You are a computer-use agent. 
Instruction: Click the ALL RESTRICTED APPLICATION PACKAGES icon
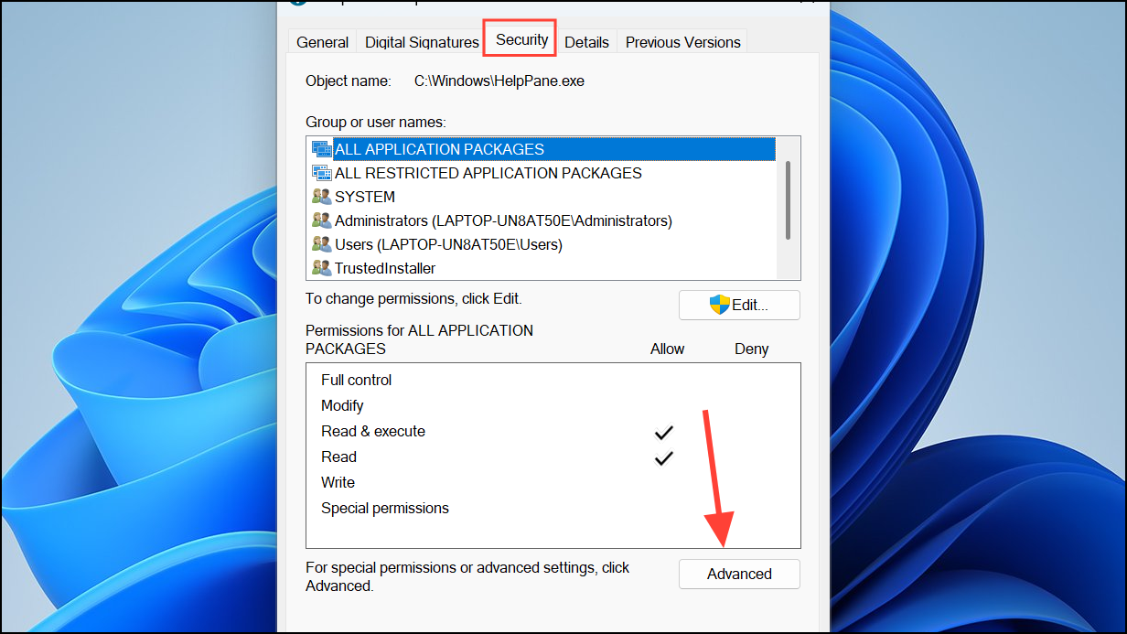[321, 172]
